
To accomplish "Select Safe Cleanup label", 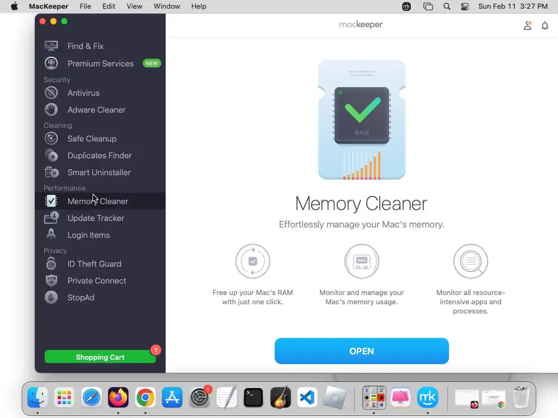I will tap(92, 138).
